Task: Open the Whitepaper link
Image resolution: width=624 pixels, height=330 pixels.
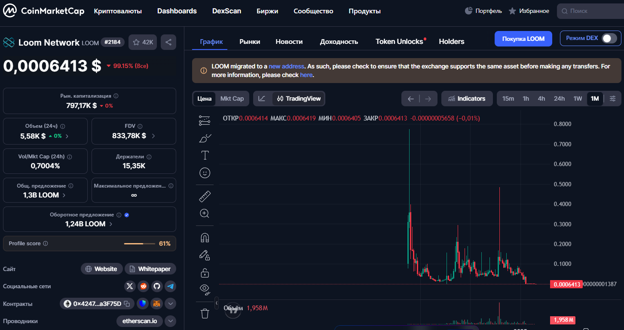Action: tap(150, 269)
